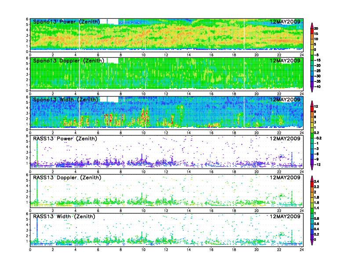Click the 'Spano13 Width (Zenith)' panel title
Screen dimensions: 348x268
[65, 99]
